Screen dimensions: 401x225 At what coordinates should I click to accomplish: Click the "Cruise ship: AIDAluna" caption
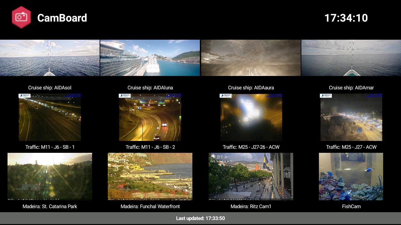pyautogui.click(x=150, y=88)
